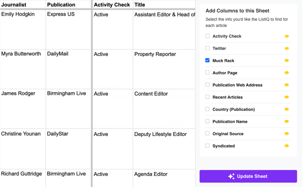The width and height of the screenshot is (302, 187).
Task: Enable the Recent Articles checkbox
Action: (207, 97)
